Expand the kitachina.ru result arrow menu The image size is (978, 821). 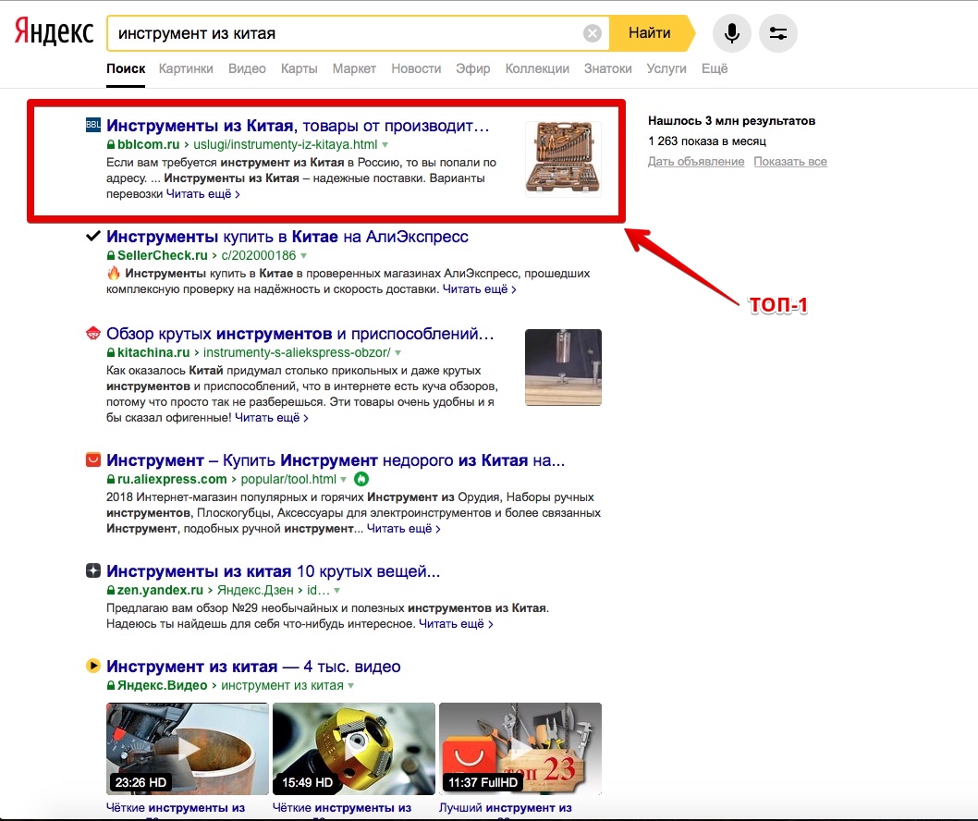(x=397, y=352)
